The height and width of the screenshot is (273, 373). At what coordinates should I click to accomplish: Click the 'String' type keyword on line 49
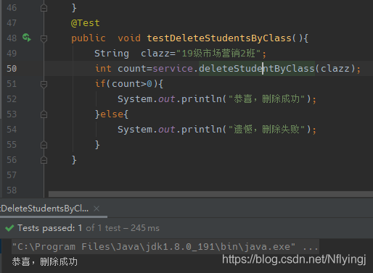click(112, 54)
